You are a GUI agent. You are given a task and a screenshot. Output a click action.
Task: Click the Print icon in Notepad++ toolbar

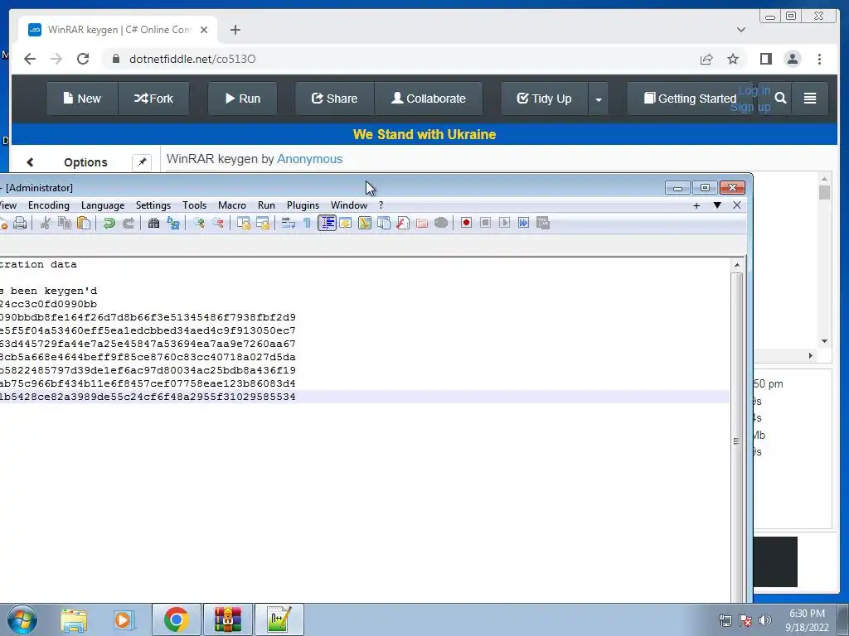(x=20, y=223)
